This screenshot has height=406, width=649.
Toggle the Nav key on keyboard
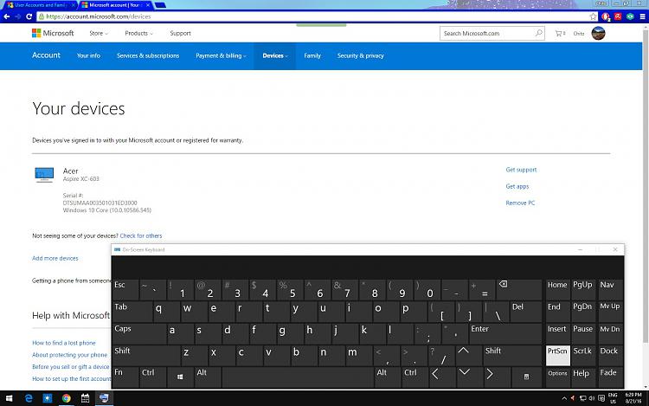coord(610,289)
